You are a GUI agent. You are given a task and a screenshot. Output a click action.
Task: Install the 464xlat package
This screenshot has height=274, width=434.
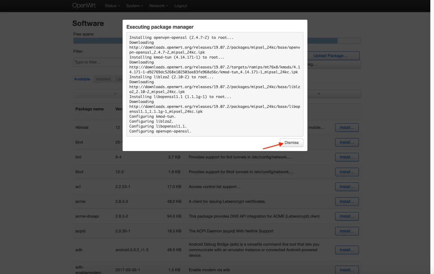[347, 128]
